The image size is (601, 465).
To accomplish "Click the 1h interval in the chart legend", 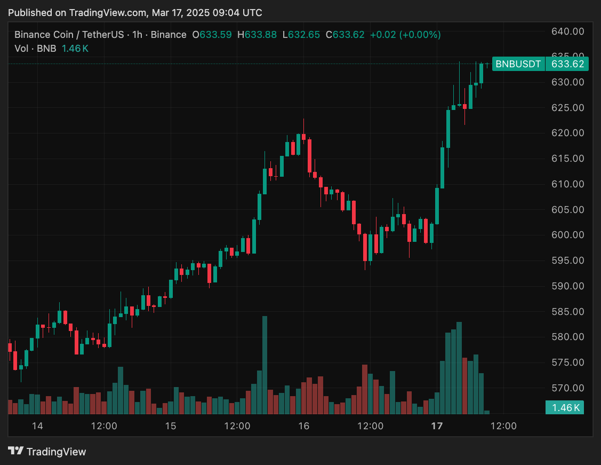I will 137,35.
